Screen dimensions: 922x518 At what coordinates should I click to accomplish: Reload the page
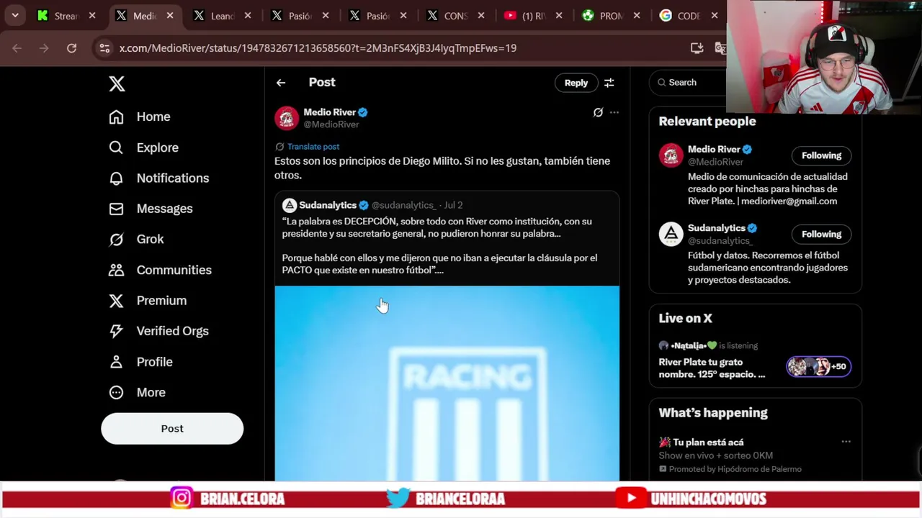tap(71, 48)
